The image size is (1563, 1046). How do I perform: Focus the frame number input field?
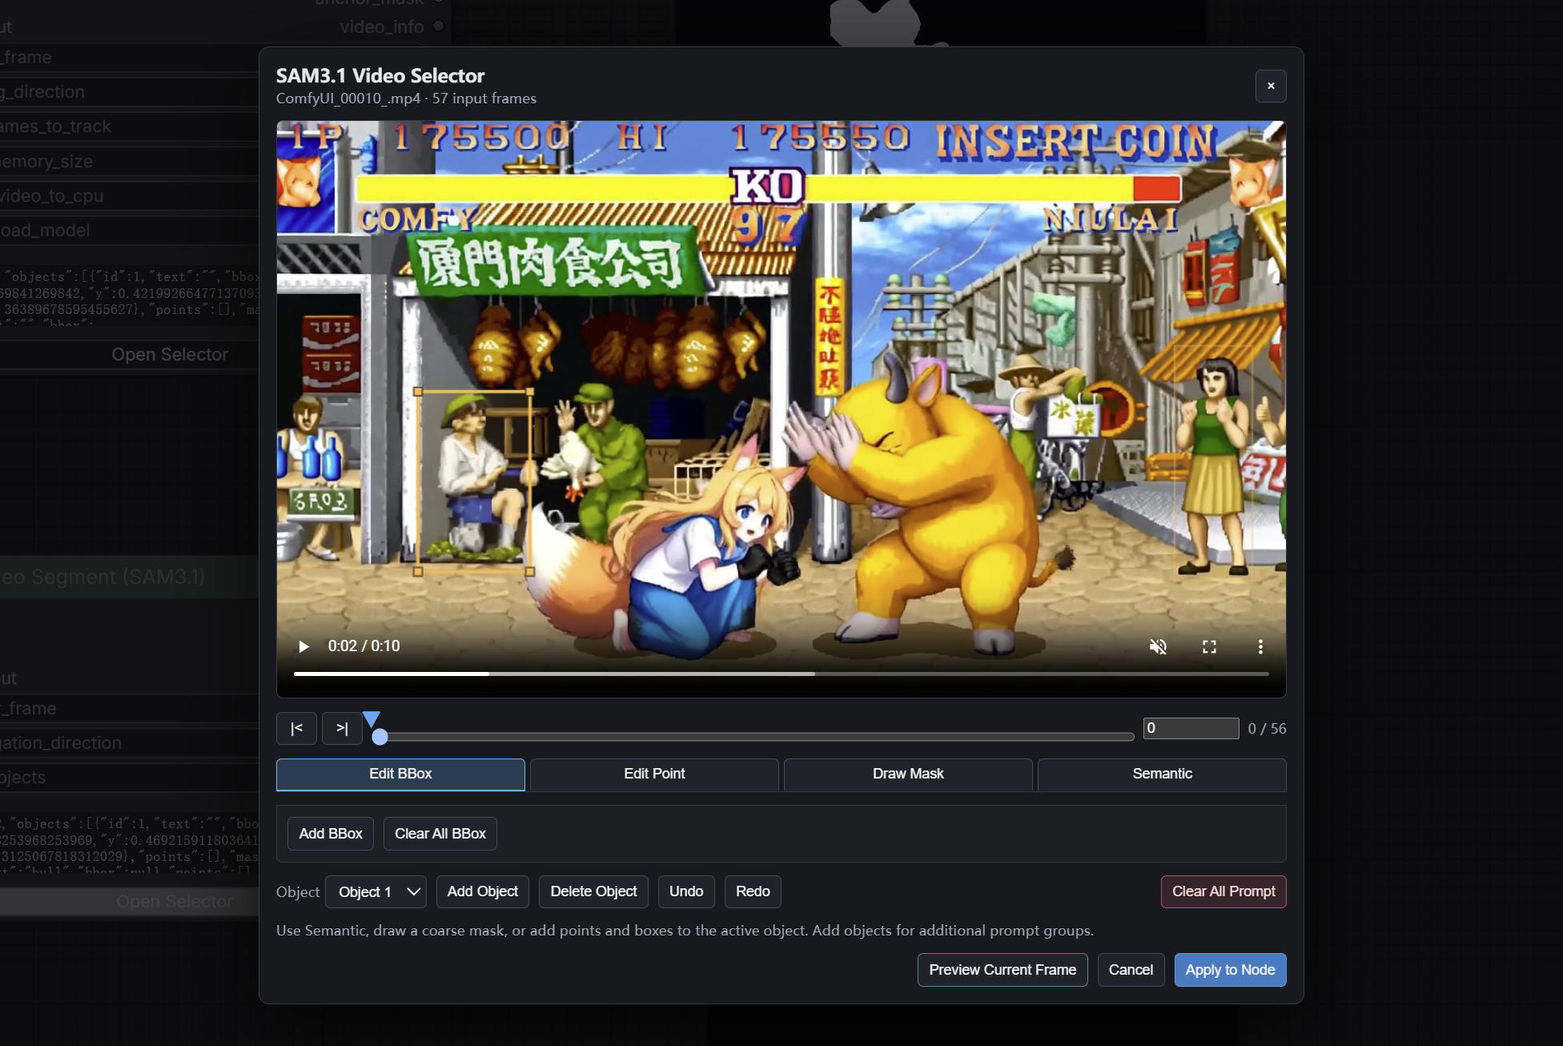pos(1191,728)
